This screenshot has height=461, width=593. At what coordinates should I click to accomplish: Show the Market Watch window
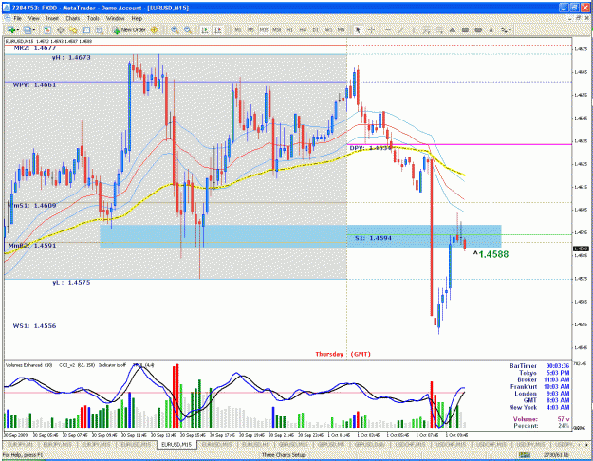[47, 29]
